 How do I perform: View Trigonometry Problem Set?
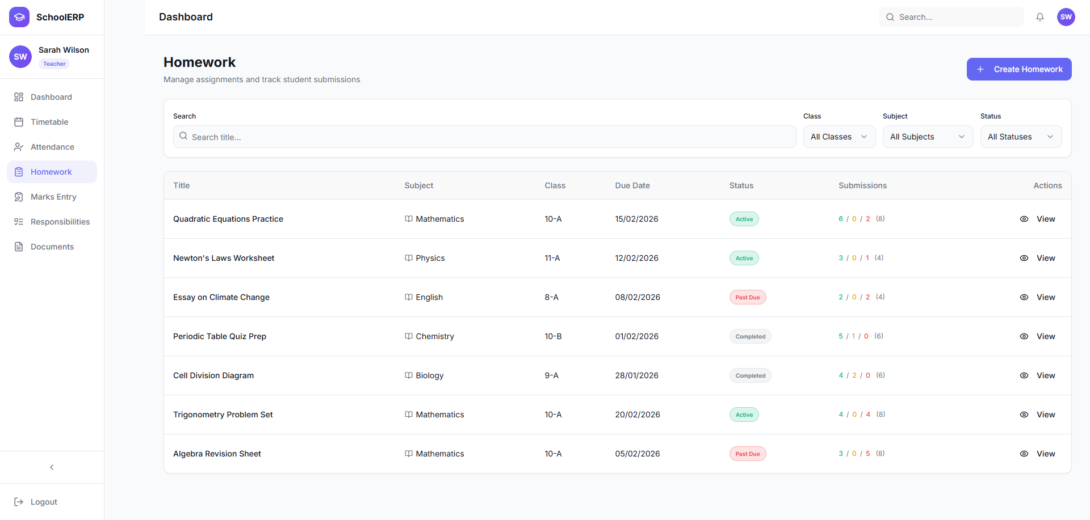point(1038,415)
